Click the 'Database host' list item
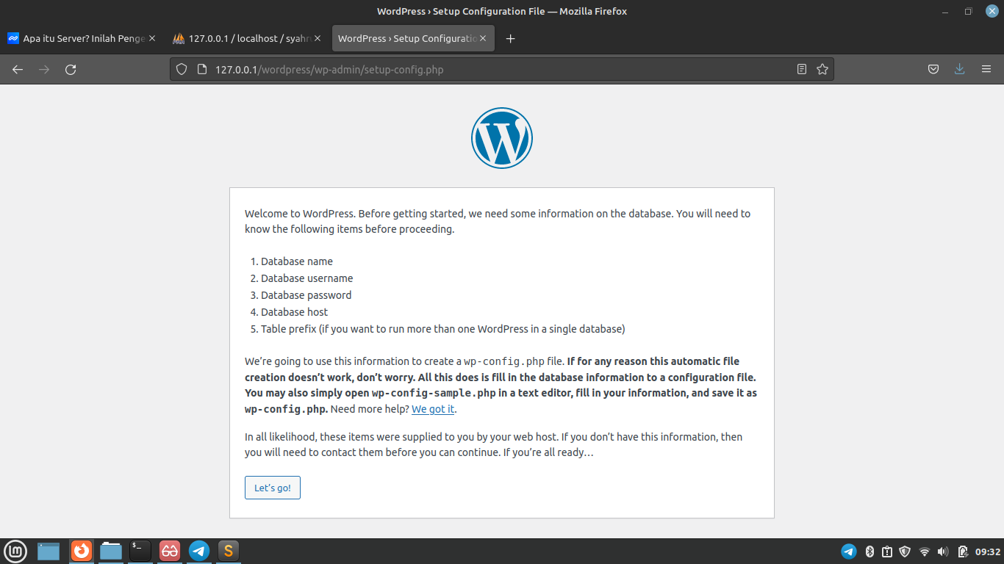 (295, 312)
